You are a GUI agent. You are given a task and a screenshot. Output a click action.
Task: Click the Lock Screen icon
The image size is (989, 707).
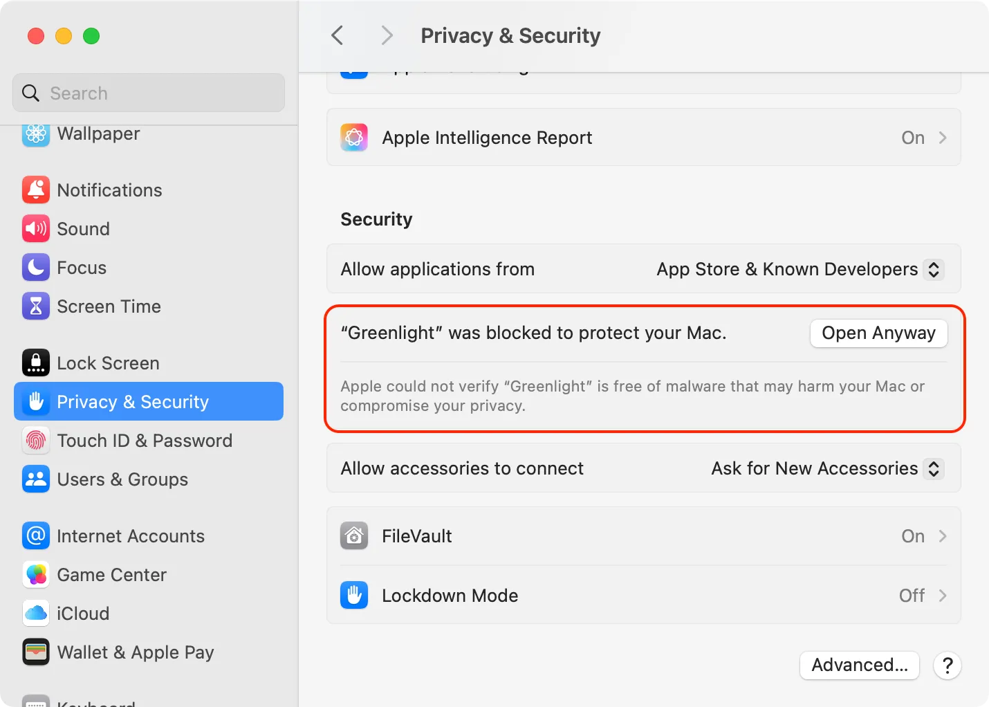coord(36,363)
